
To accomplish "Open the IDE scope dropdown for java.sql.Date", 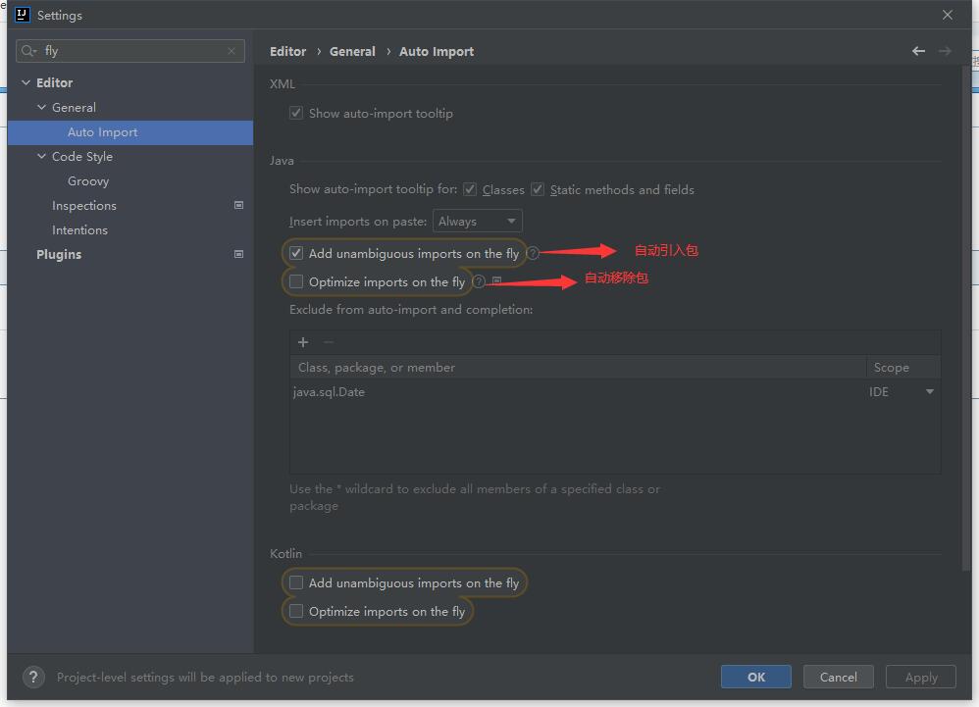I will (929, 392).
